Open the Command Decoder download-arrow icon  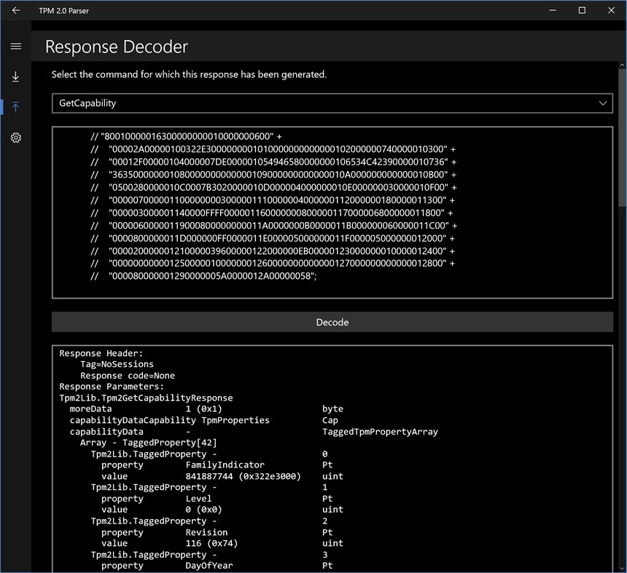[x=15, y=76]
